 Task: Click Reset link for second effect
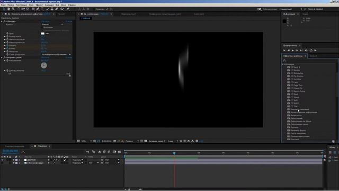45,58
